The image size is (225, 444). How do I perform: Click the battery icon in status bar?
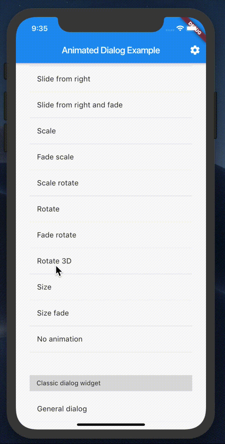coord(192,28)
